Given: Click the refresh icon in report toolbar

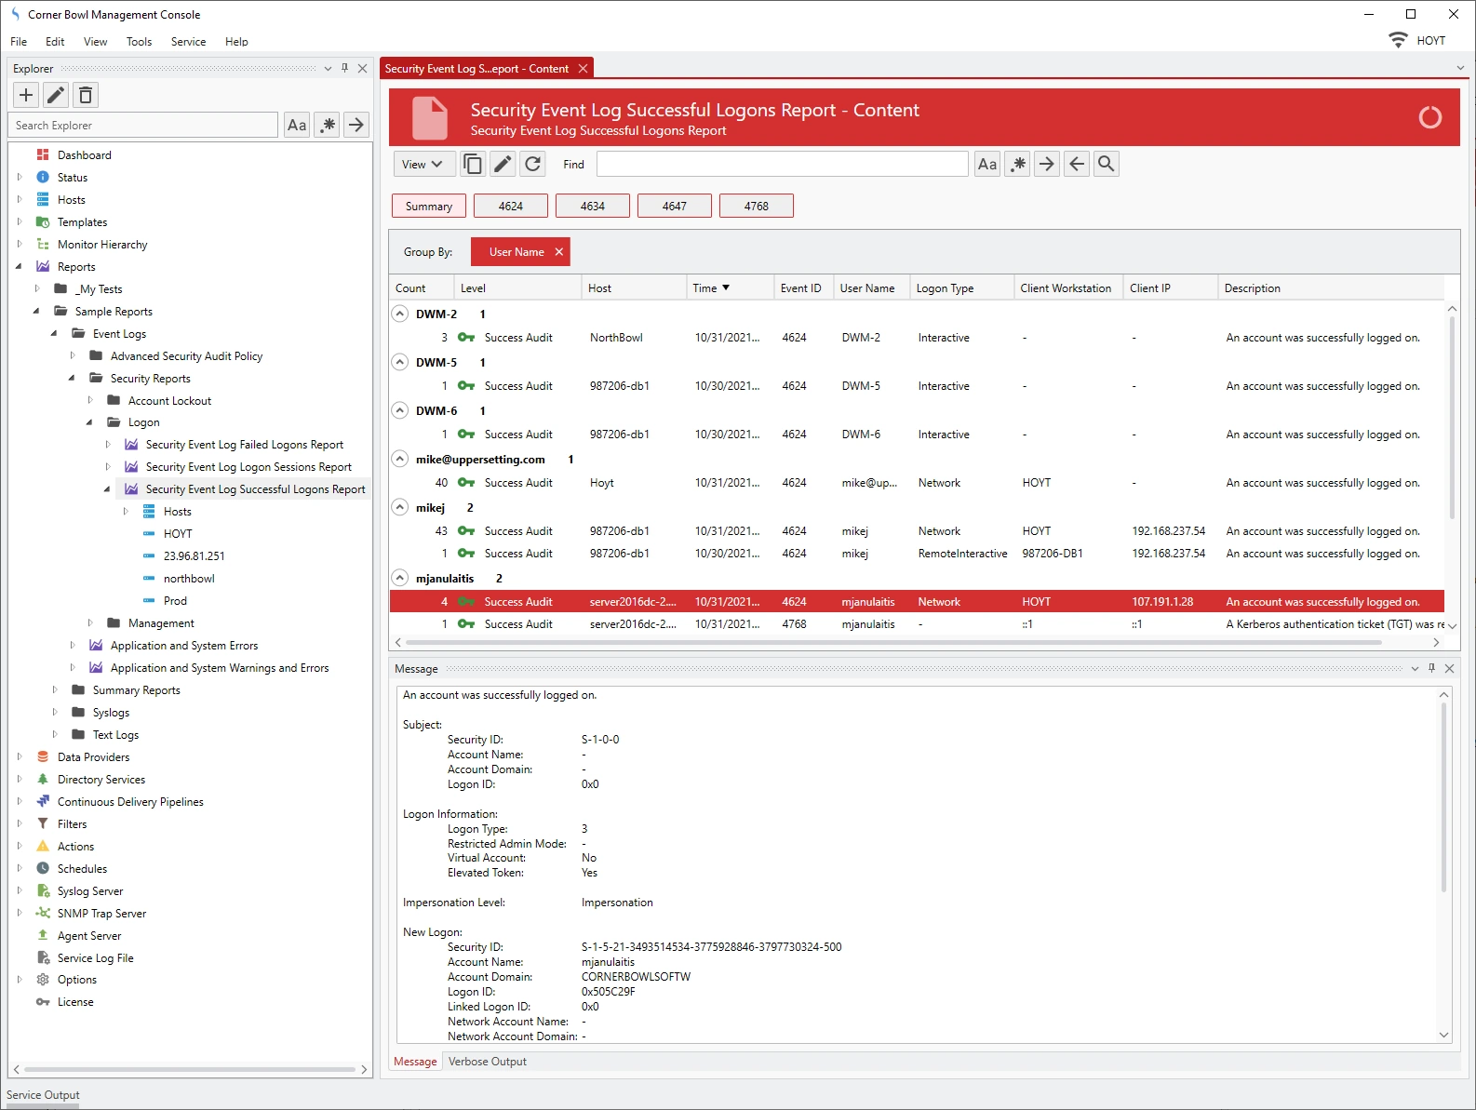Looking at the screenshot, I should [x=532, y=165].
